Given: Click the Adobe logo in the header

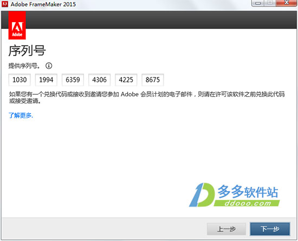Looking at the screenshot, I should (x=17, y=25).
